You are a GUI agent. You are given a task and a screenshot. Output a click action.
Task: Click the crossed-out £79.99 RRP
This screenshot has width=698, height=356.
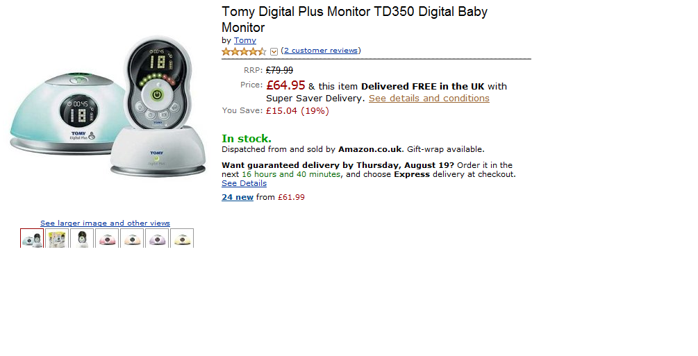(x=279, y=70)
